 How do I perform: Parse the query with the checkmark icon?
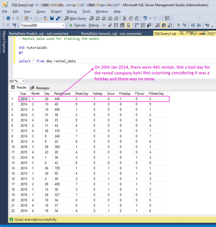click(110, 25)
